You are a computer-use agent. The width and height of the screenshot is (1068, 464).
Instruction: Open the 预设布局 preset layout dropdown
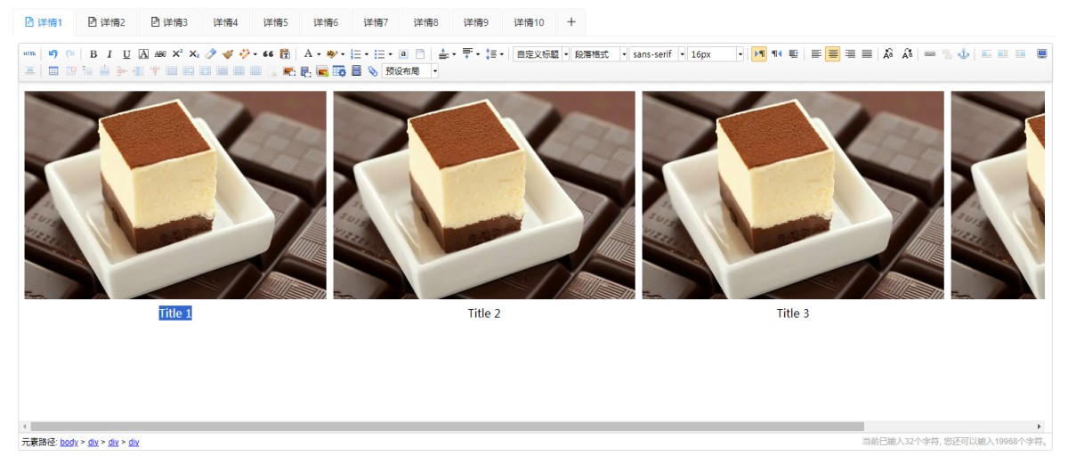point(410,71)
